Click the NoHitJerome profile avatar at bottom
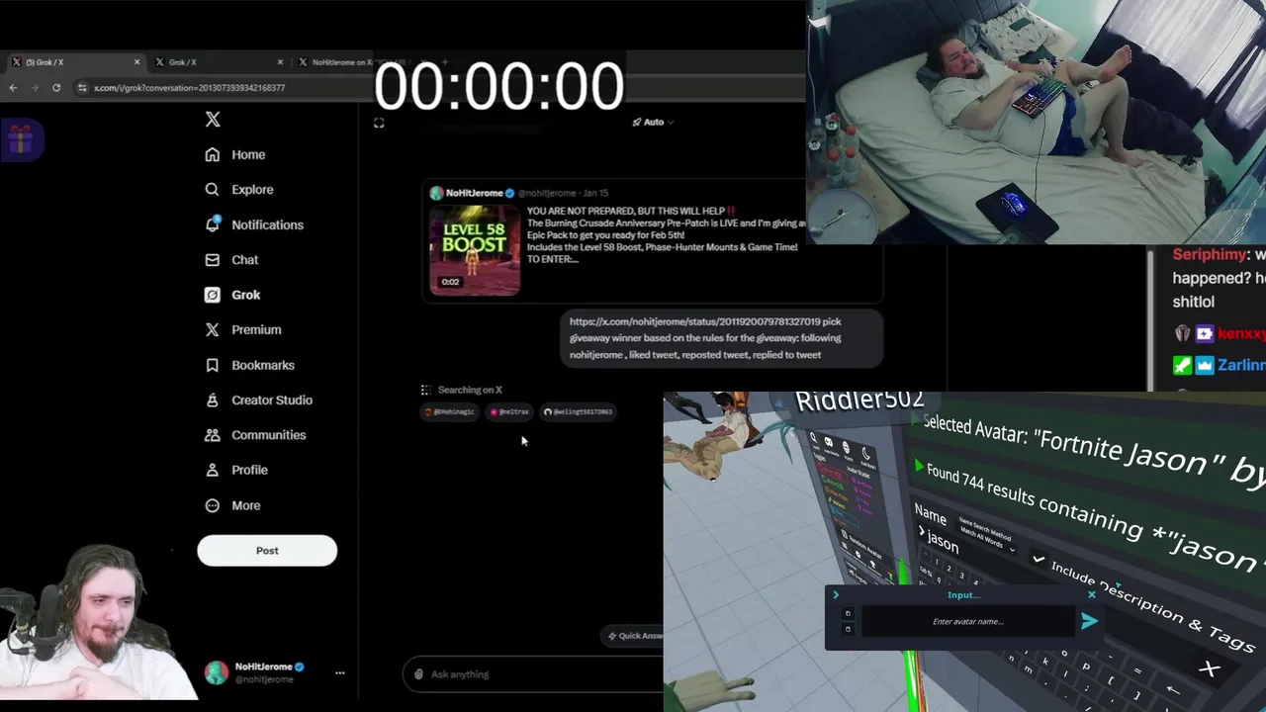The height and width of the screenshot is (712, 1266). coord(217,673)
